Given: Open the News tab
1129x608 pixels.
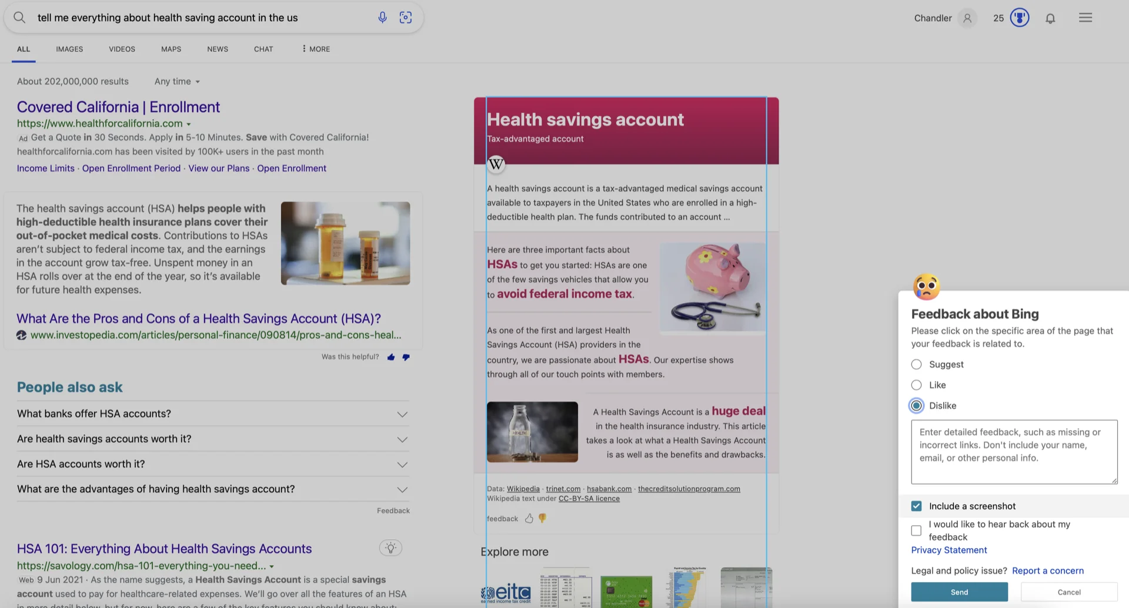Looking at the screenshot, I should (x=218, y=49).
